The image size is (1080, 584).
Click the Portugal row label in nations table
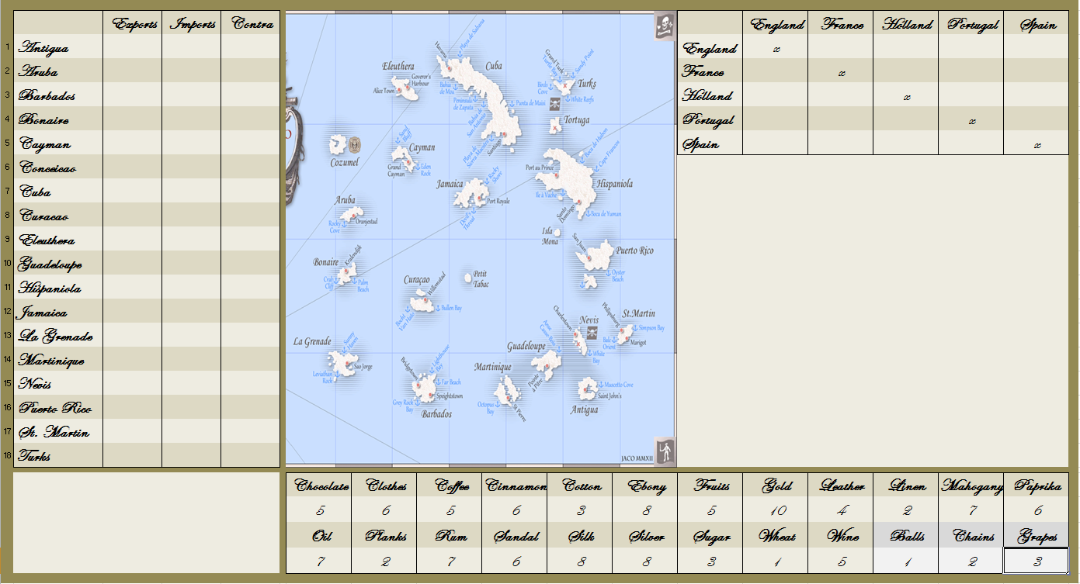(710, 119)
